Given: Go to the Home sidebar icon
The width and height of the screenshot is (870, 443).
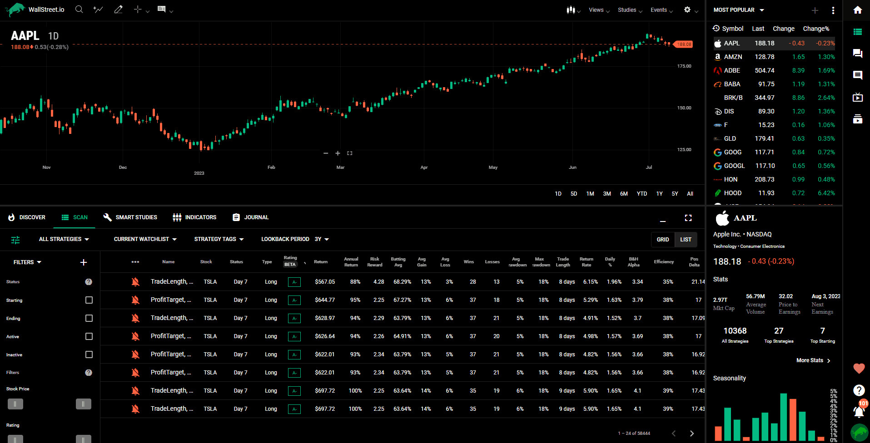Looking at the screenshot, I should pos(858,10).
